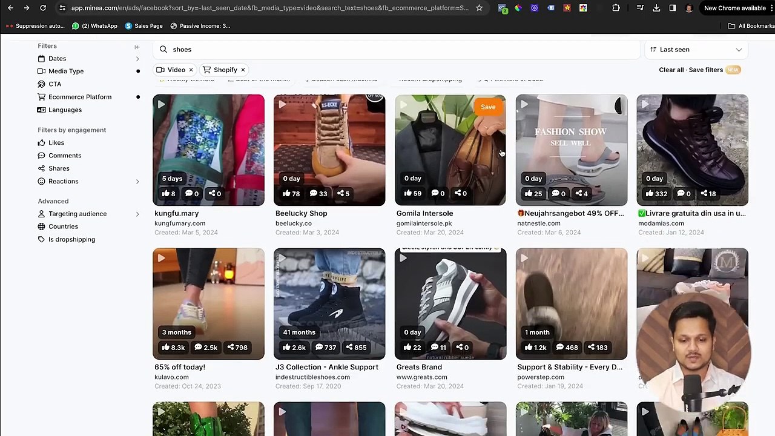The height and width of the screenshot is (436, 775).
Task: Select the Shares engagement filter
Action: (59, 168)
